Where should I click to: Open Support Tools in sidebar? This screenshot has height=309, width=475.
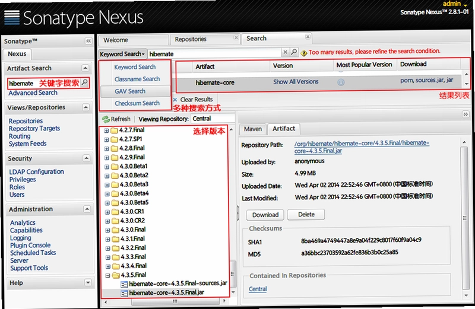(x=29, y=268)
